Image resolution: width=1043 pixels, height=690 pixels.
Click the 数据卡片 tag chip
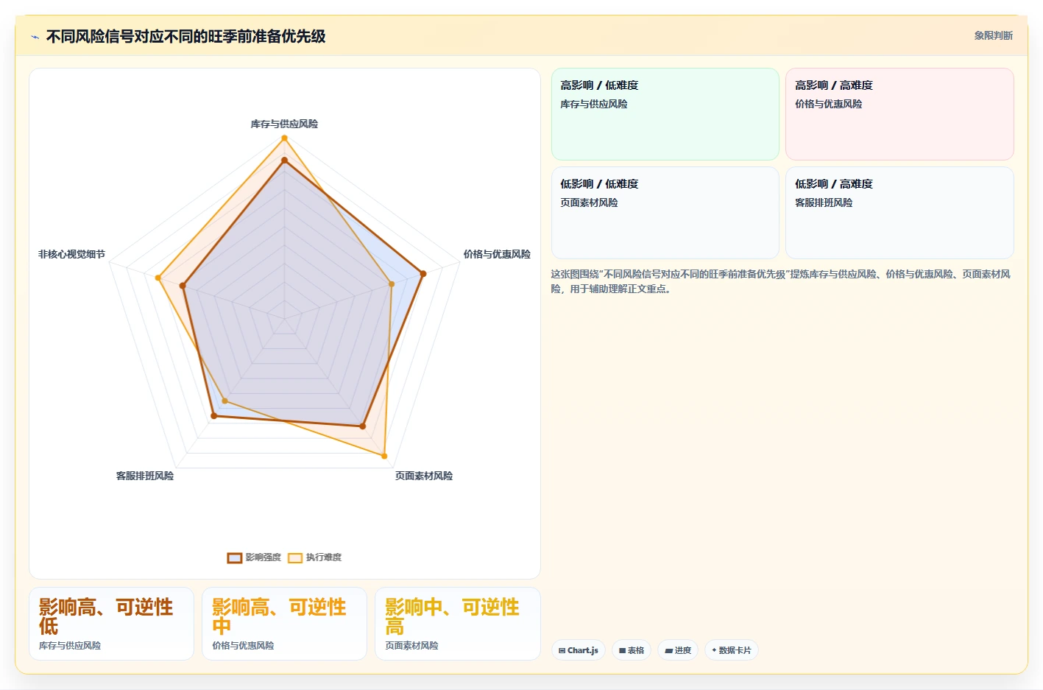[x=732, y=650]
